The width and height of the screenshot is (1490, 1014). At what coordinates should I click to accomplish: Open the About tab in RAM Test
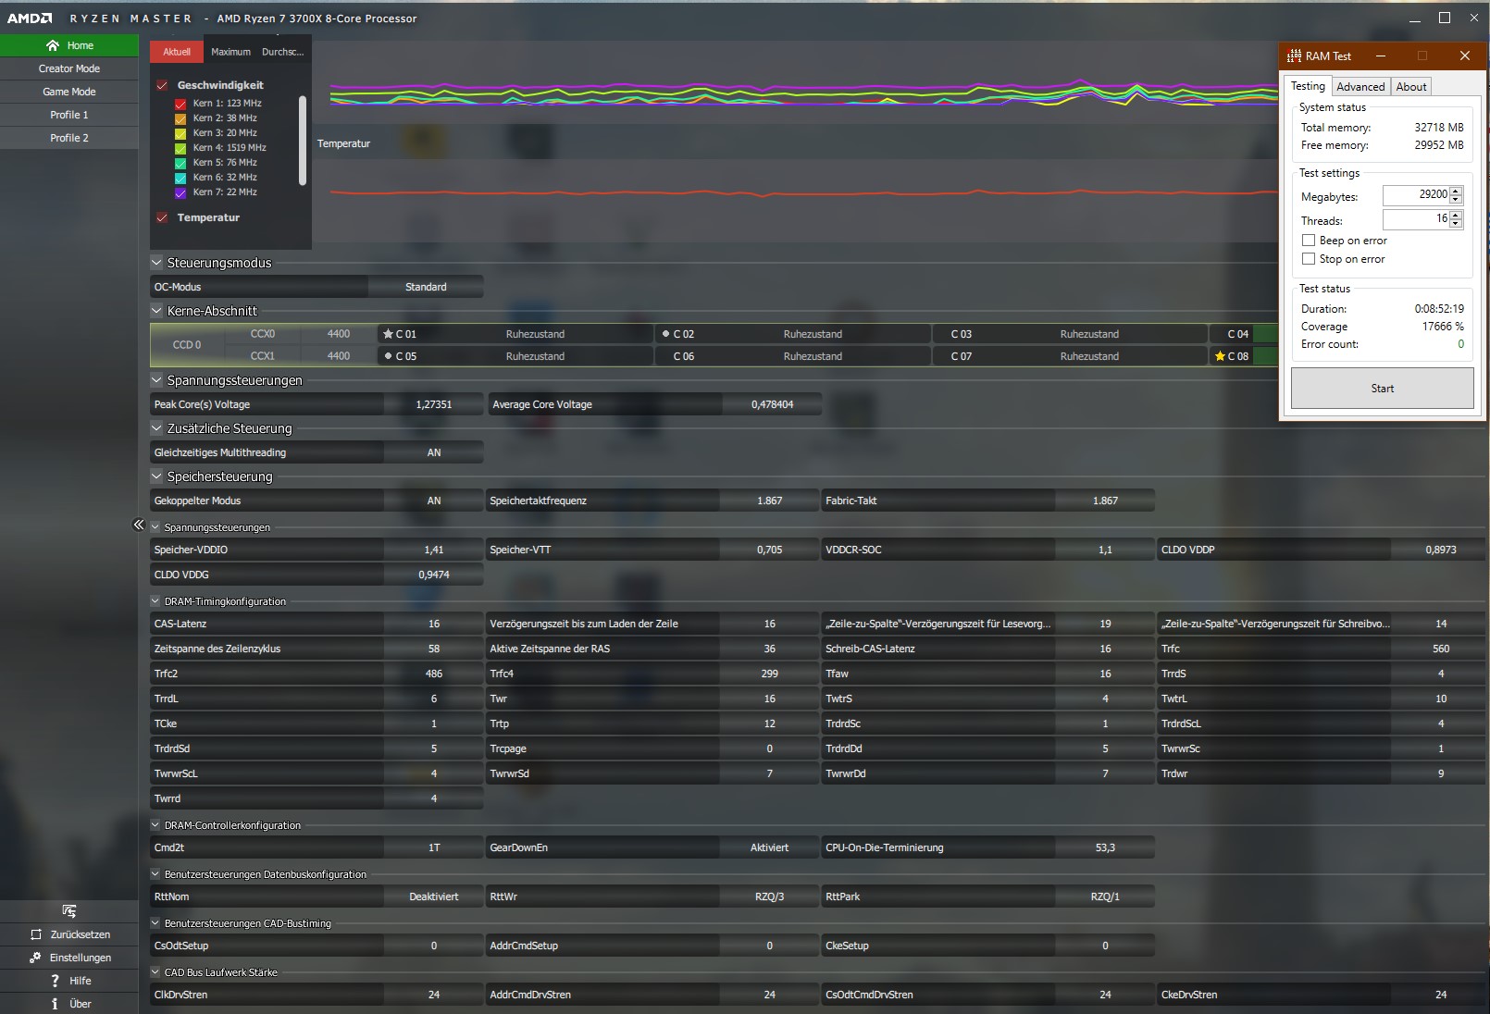[1411, 87]
